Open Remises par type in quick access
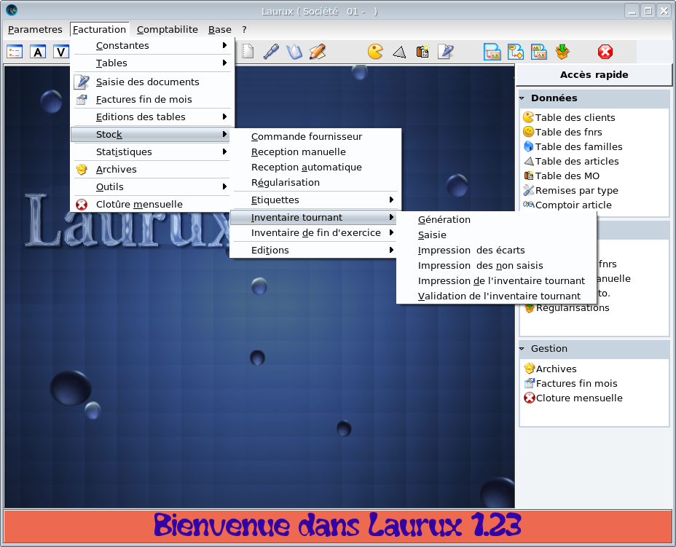The width and height of the screenshot is (676, 547). point(571,191)
